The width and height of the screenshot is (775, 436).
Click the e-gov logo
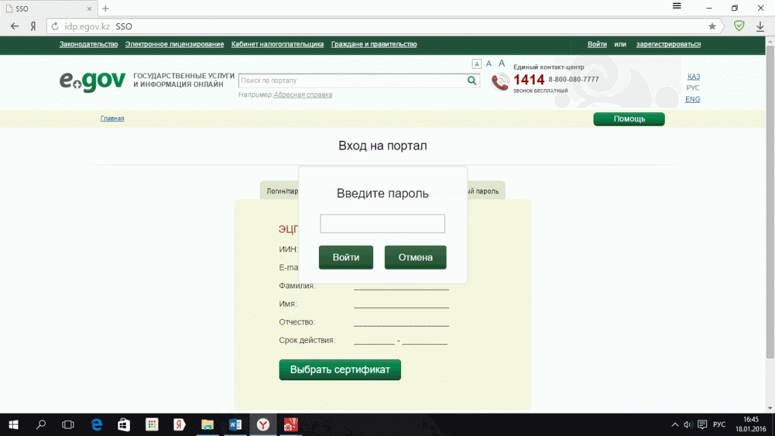(x=92, y=82)
